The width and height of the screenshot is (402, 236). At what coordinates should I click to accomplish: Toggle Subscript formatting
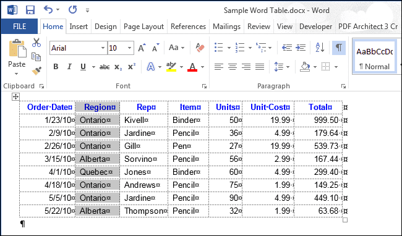118,67
